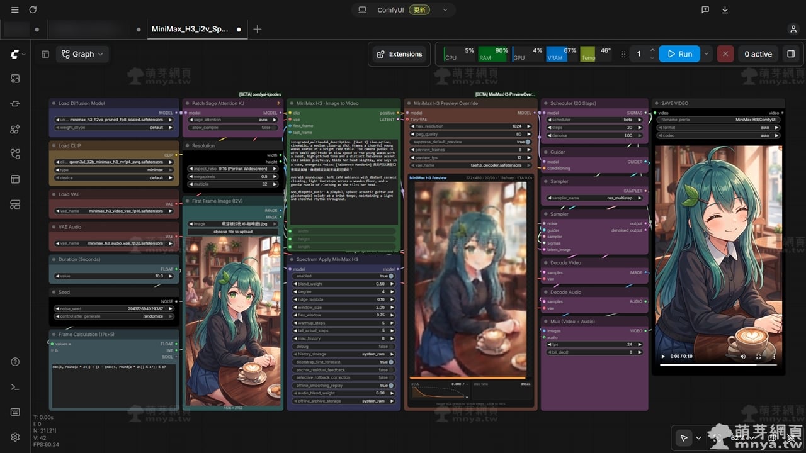Viewport: 806px width, 453px height.
Task: Click the Extensions puzzle button
Action: (x=399, y=54)
